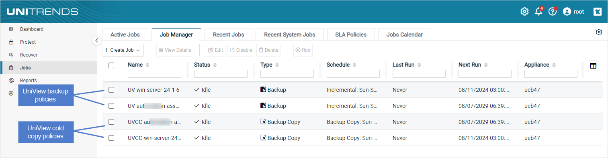Click the UV-win-server-24-1-6 job name

click(154, 90)
